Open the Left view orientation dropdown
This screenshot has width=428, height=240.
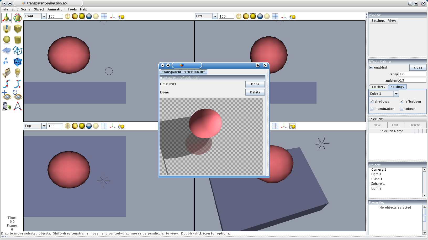click(x=215, y=16)
